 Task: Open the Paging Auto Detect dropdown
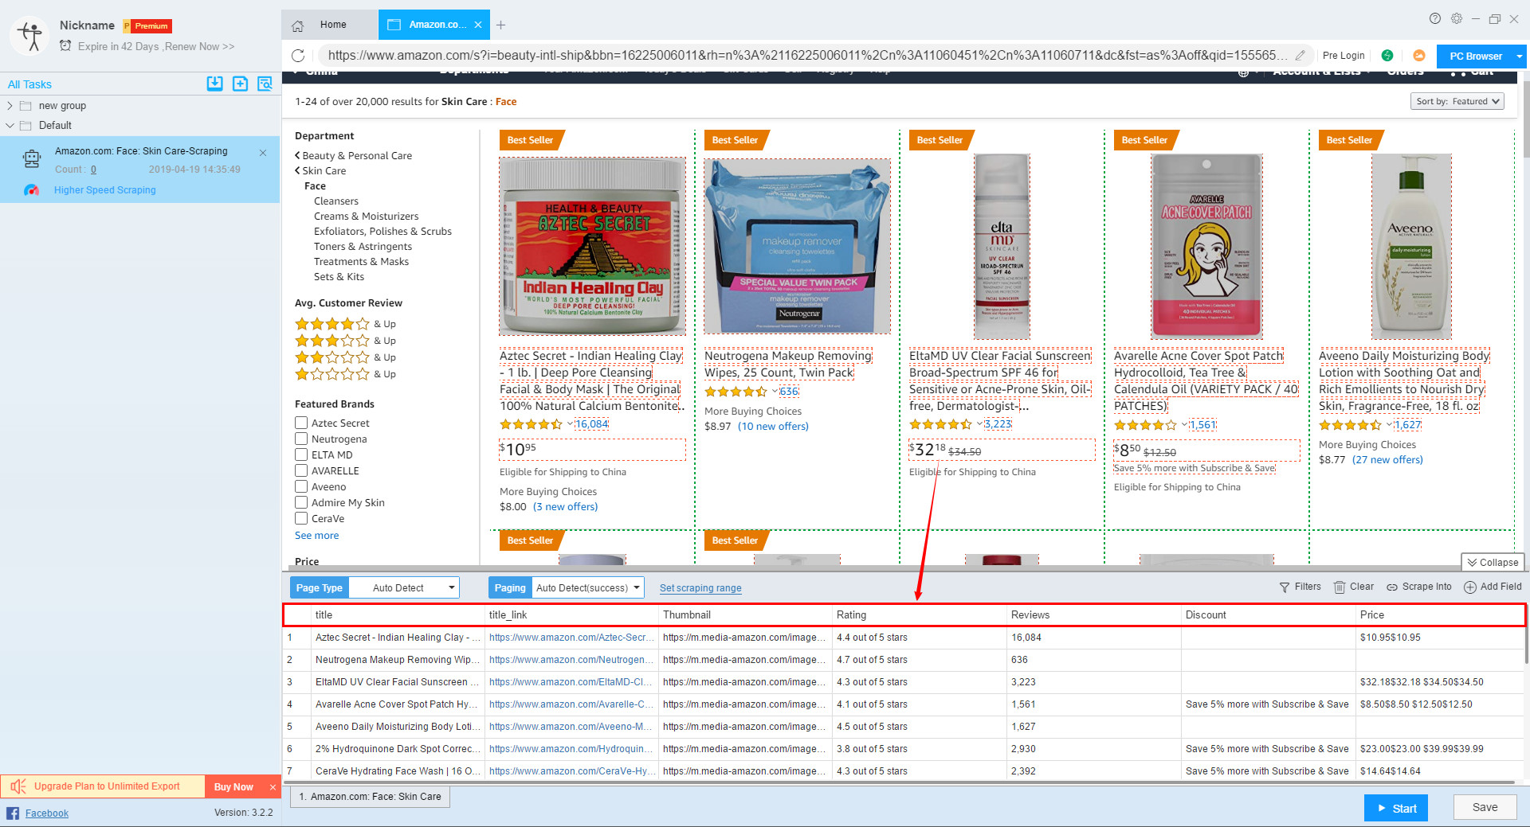pos(588,587)
